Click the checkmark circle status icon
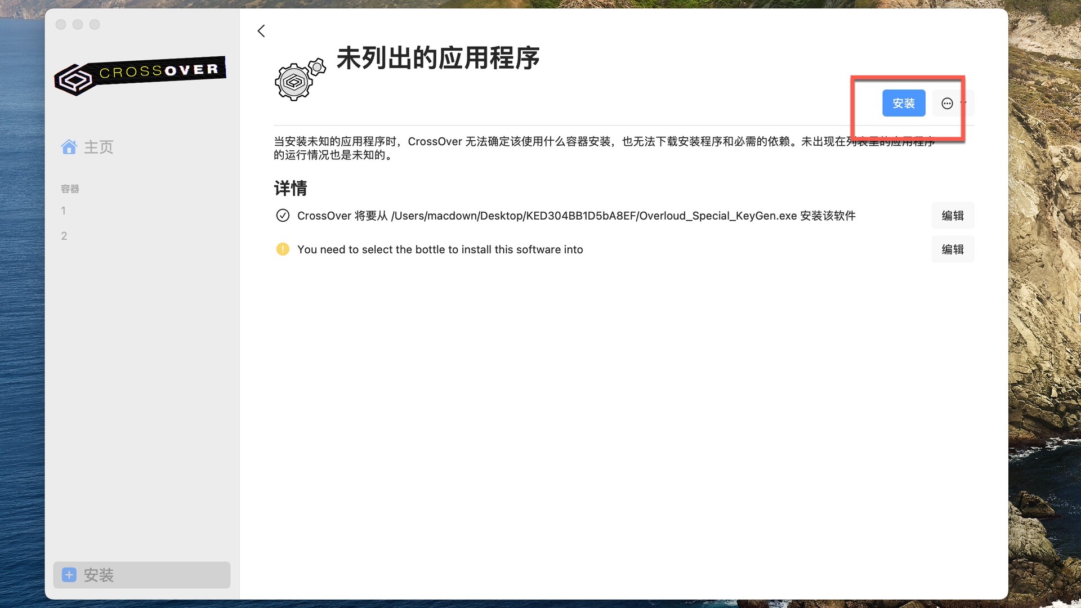 283,216
